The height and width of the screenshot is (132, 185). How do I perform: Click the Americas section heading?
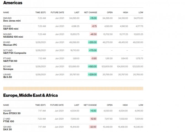[13, 3]
